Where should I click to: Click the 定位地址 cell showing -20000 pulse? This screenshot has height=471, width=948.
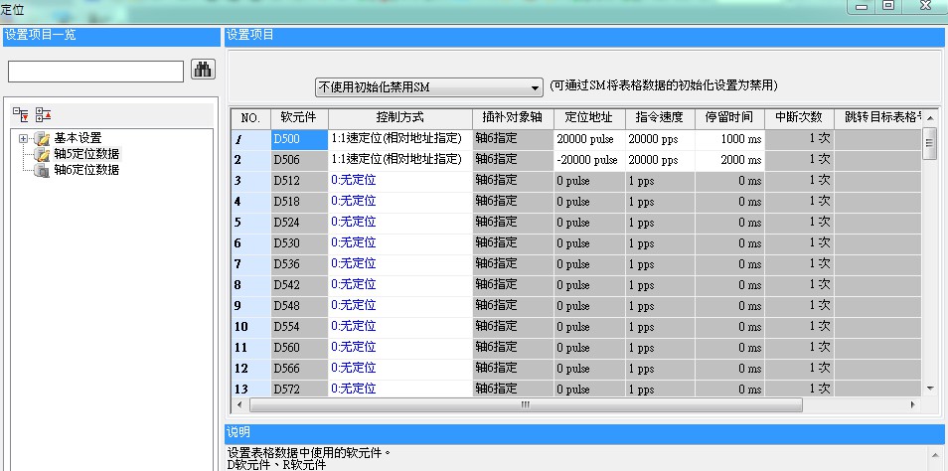pyautogui.click(x=587, y=159)
